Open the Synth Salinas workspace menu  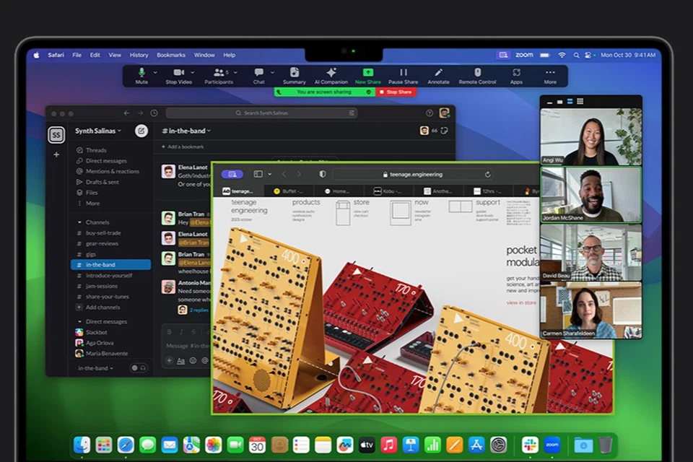click(97, 131)
